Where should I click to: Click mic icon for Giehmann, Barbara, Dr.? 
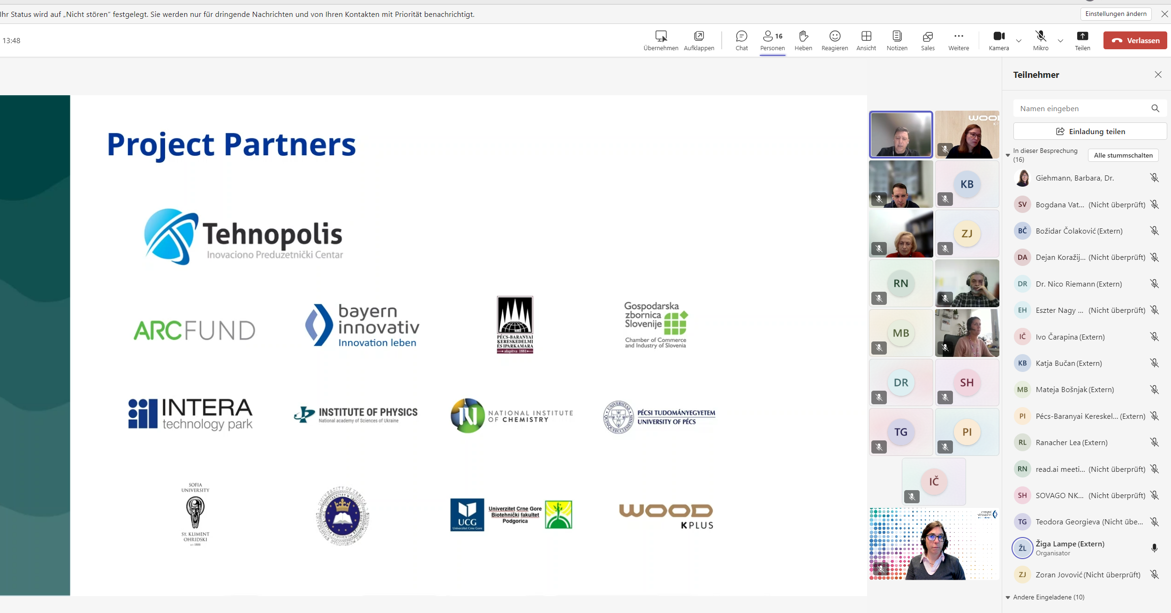(x=1154, y=178)
